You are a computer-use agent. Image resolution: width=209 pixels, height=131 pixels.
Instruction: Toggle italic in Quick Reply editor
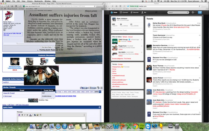point(25,115)
